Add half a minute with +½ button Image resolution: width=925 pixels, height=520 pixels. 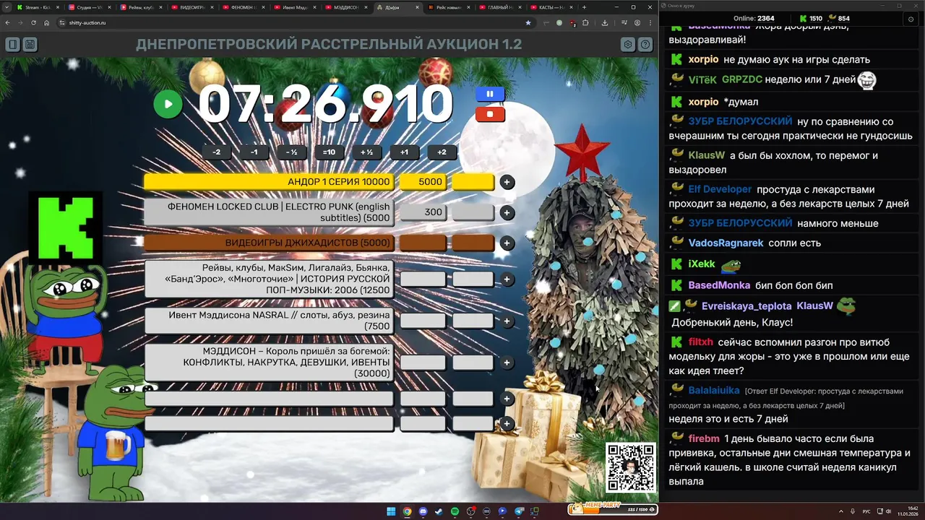pyautogui.click(x=366, y=152)
